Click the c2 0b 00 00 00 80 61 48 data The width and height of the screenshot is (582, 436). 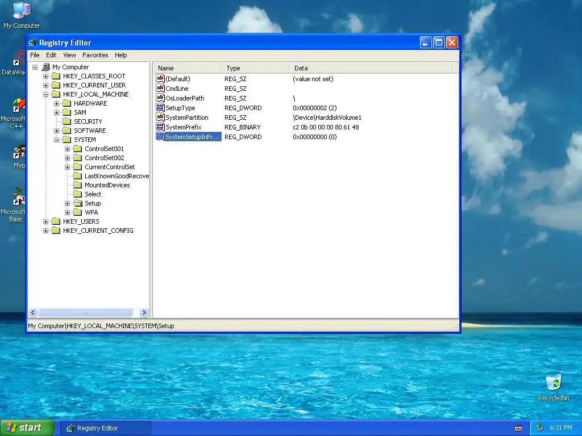pos(326,127)
